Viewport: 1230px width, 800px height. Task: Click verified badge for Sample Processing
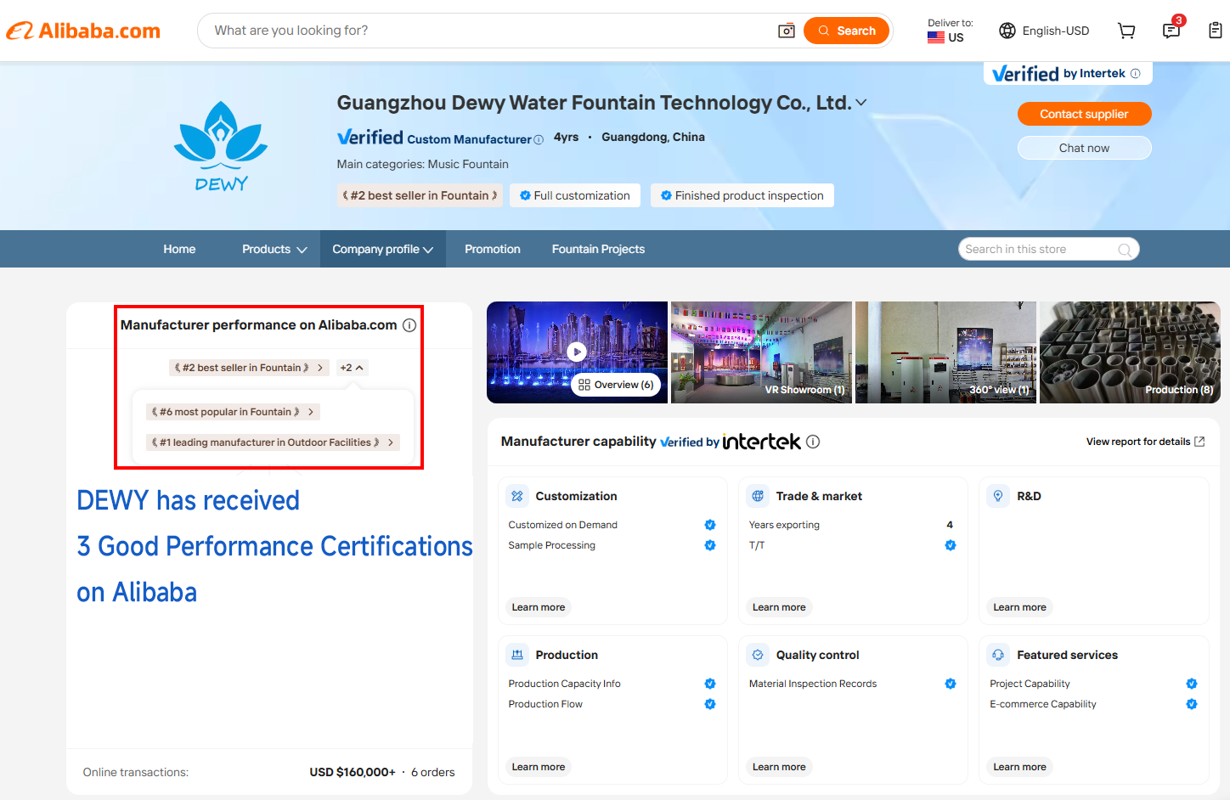710,545
